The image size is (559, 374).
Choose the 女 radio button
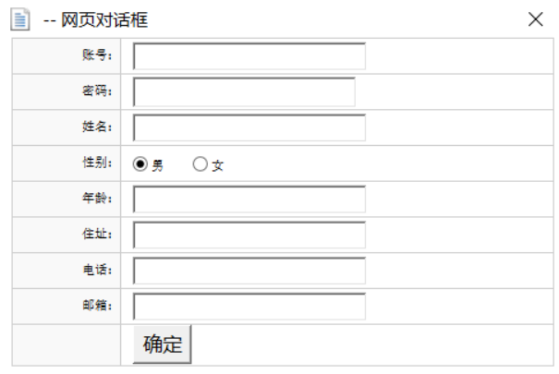pyautogui.click(x=200, y=164)
